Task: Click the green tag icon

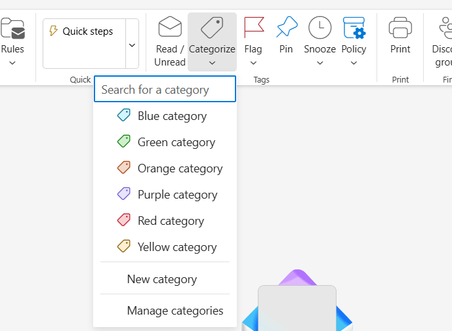Action: tap(124, 141)
